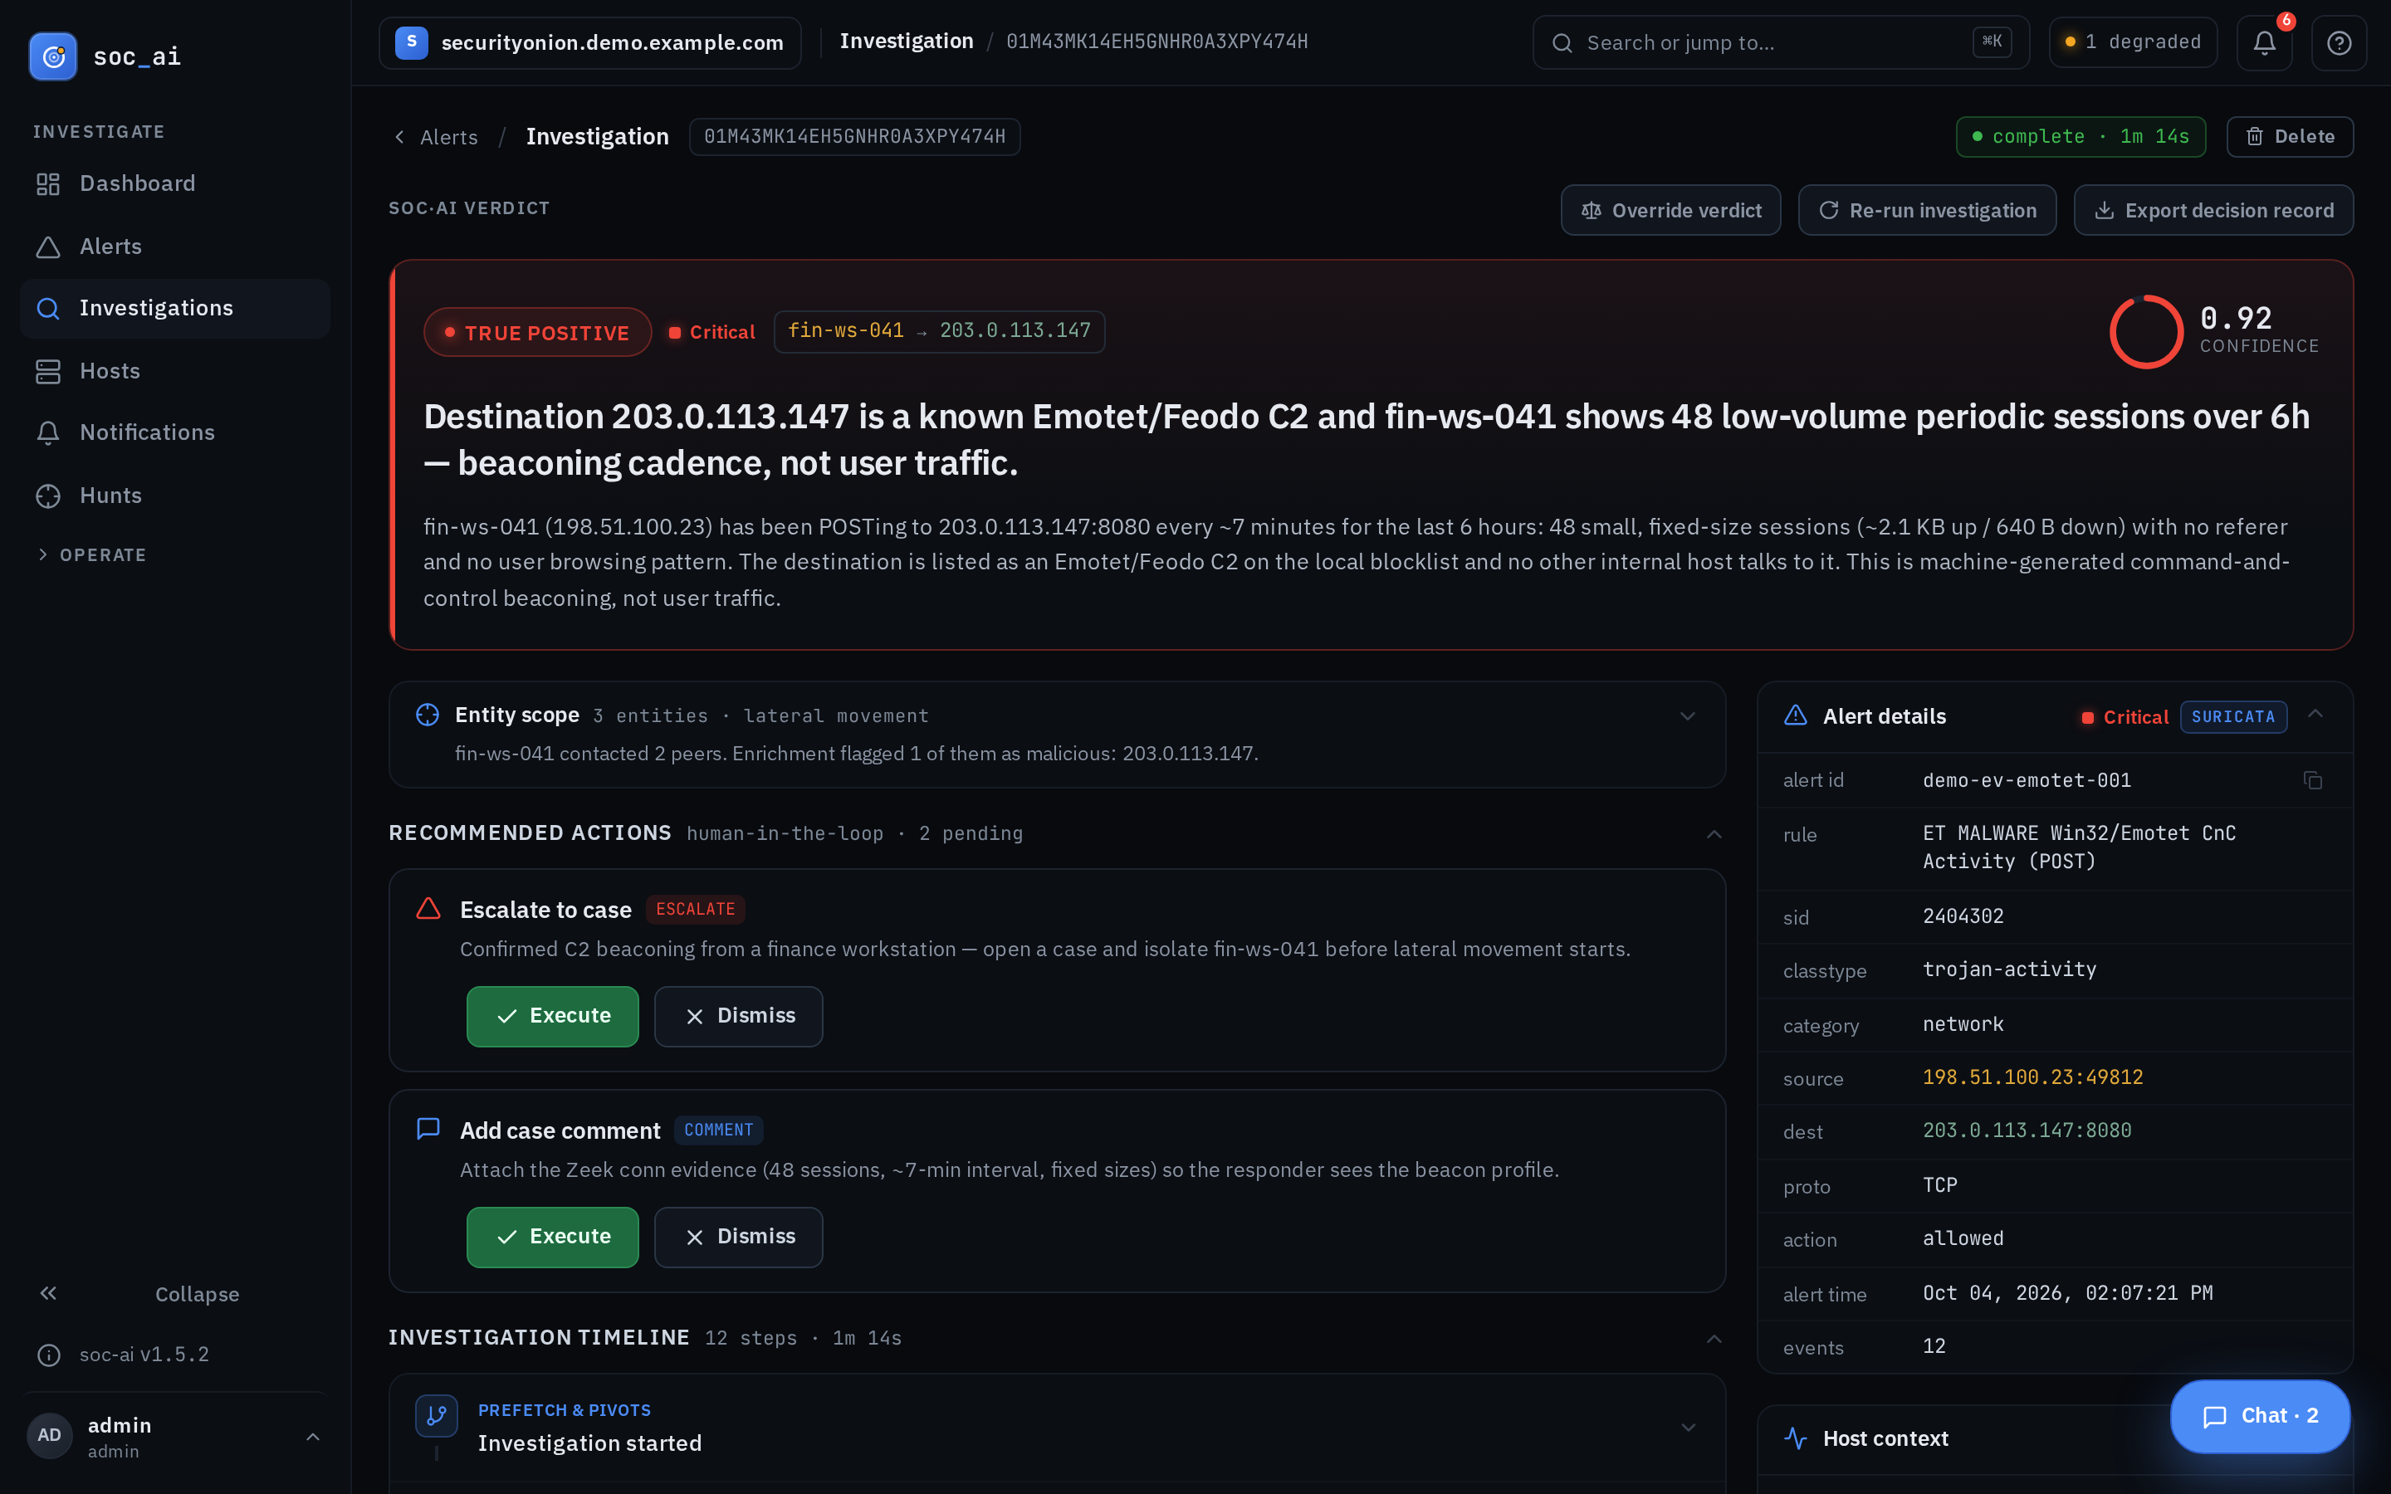Execute the Escalate to case action

coord(552,1016)
